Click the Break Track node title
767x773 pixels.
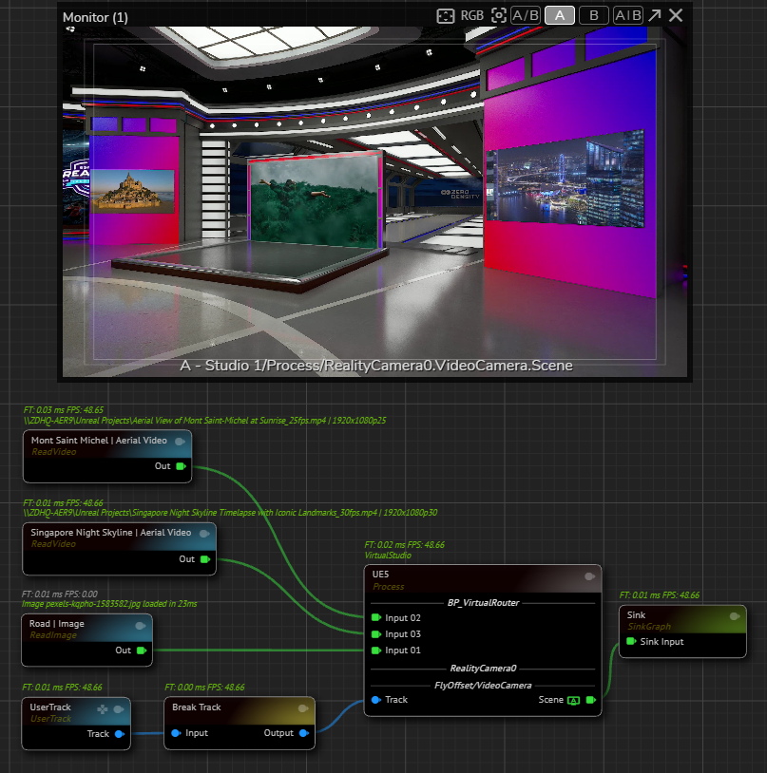tap(197, 707)
